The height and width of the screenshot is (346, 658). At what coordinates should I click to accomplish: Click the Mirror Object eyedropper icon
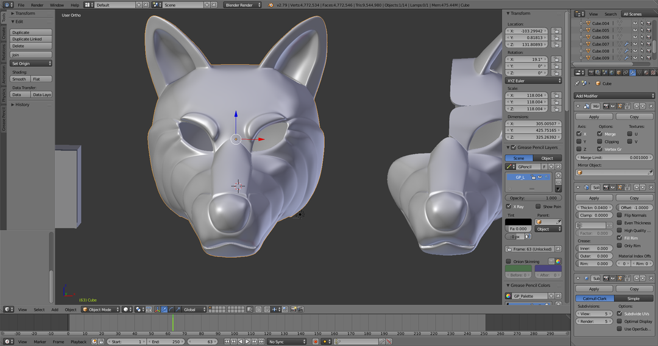(x=651, y=172)
